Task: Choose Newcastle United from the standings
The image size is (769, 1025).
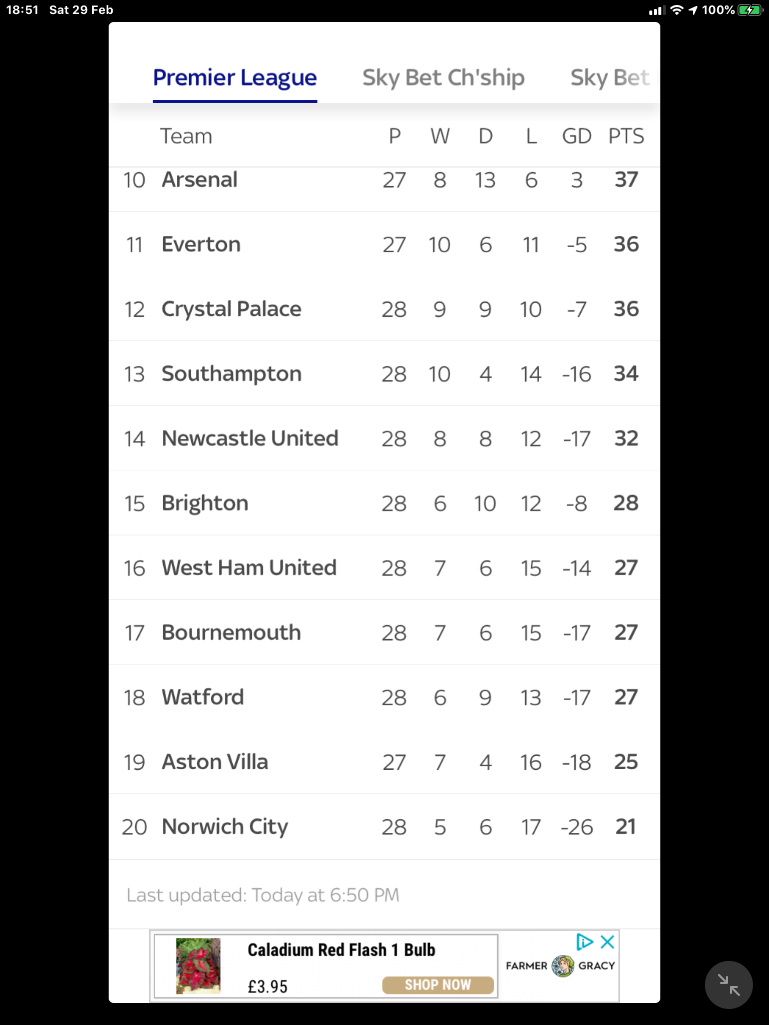Action: [384, 438]
